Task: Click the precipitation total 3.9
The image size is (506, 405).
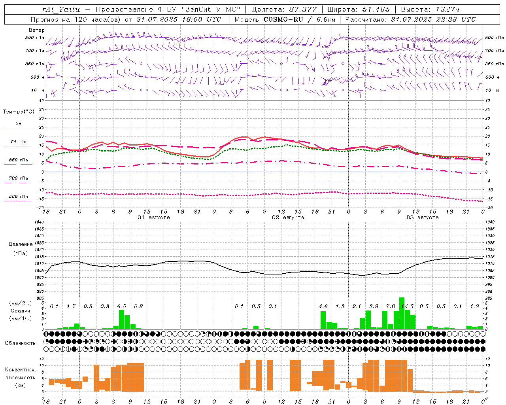Action: point(374,307)
